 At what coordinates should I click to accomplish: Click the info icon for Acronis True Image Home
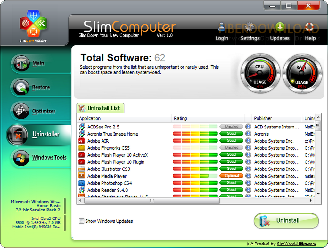click(248, 134)
